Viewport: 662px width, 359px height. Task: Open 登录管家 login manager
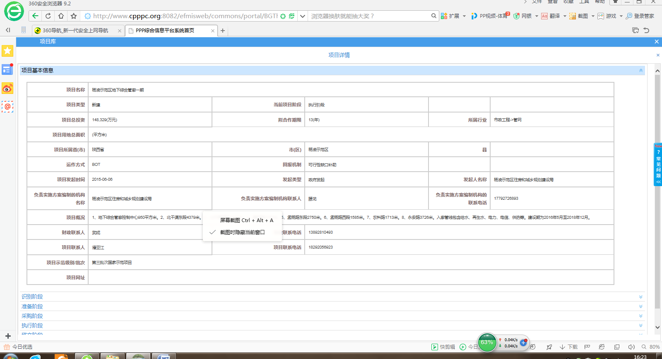[640, 16]
